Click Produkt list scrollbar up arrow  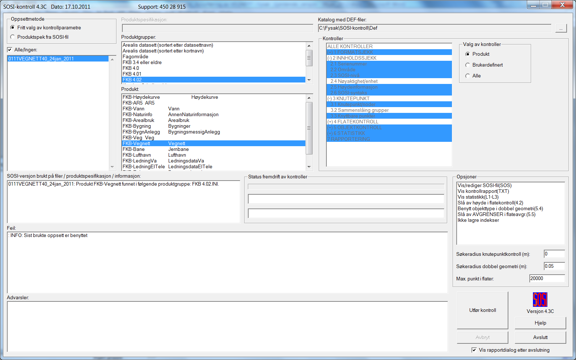(309, 97)
